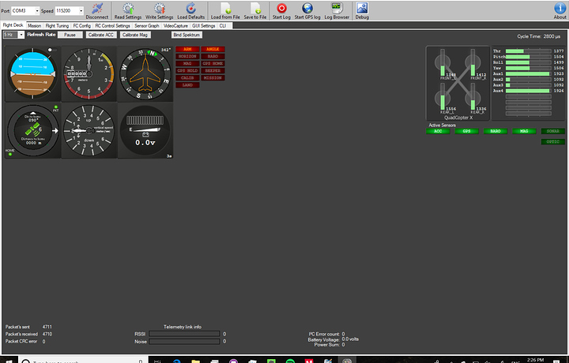Click the QuadCopter X motor diagram

pos(458,84)
